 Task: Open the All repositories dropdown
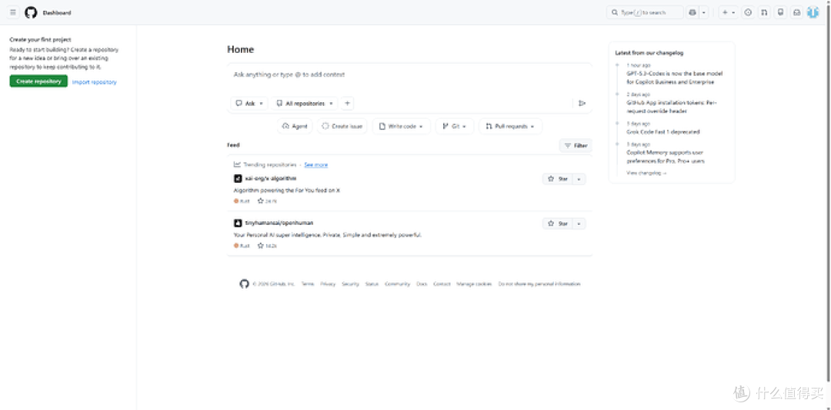(x=305, y=103)
